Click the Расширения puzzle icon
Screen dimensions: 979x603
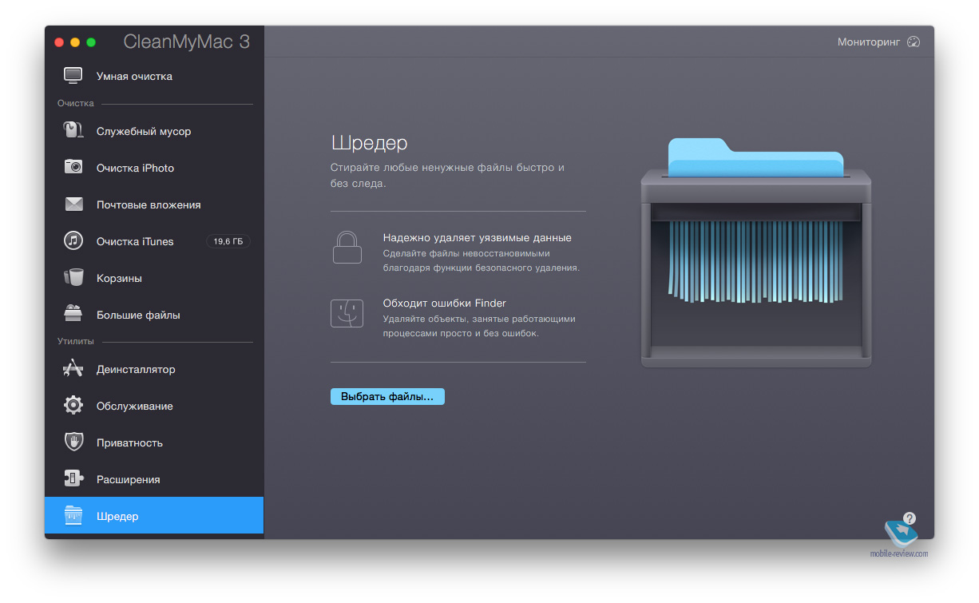coord(73,479)
